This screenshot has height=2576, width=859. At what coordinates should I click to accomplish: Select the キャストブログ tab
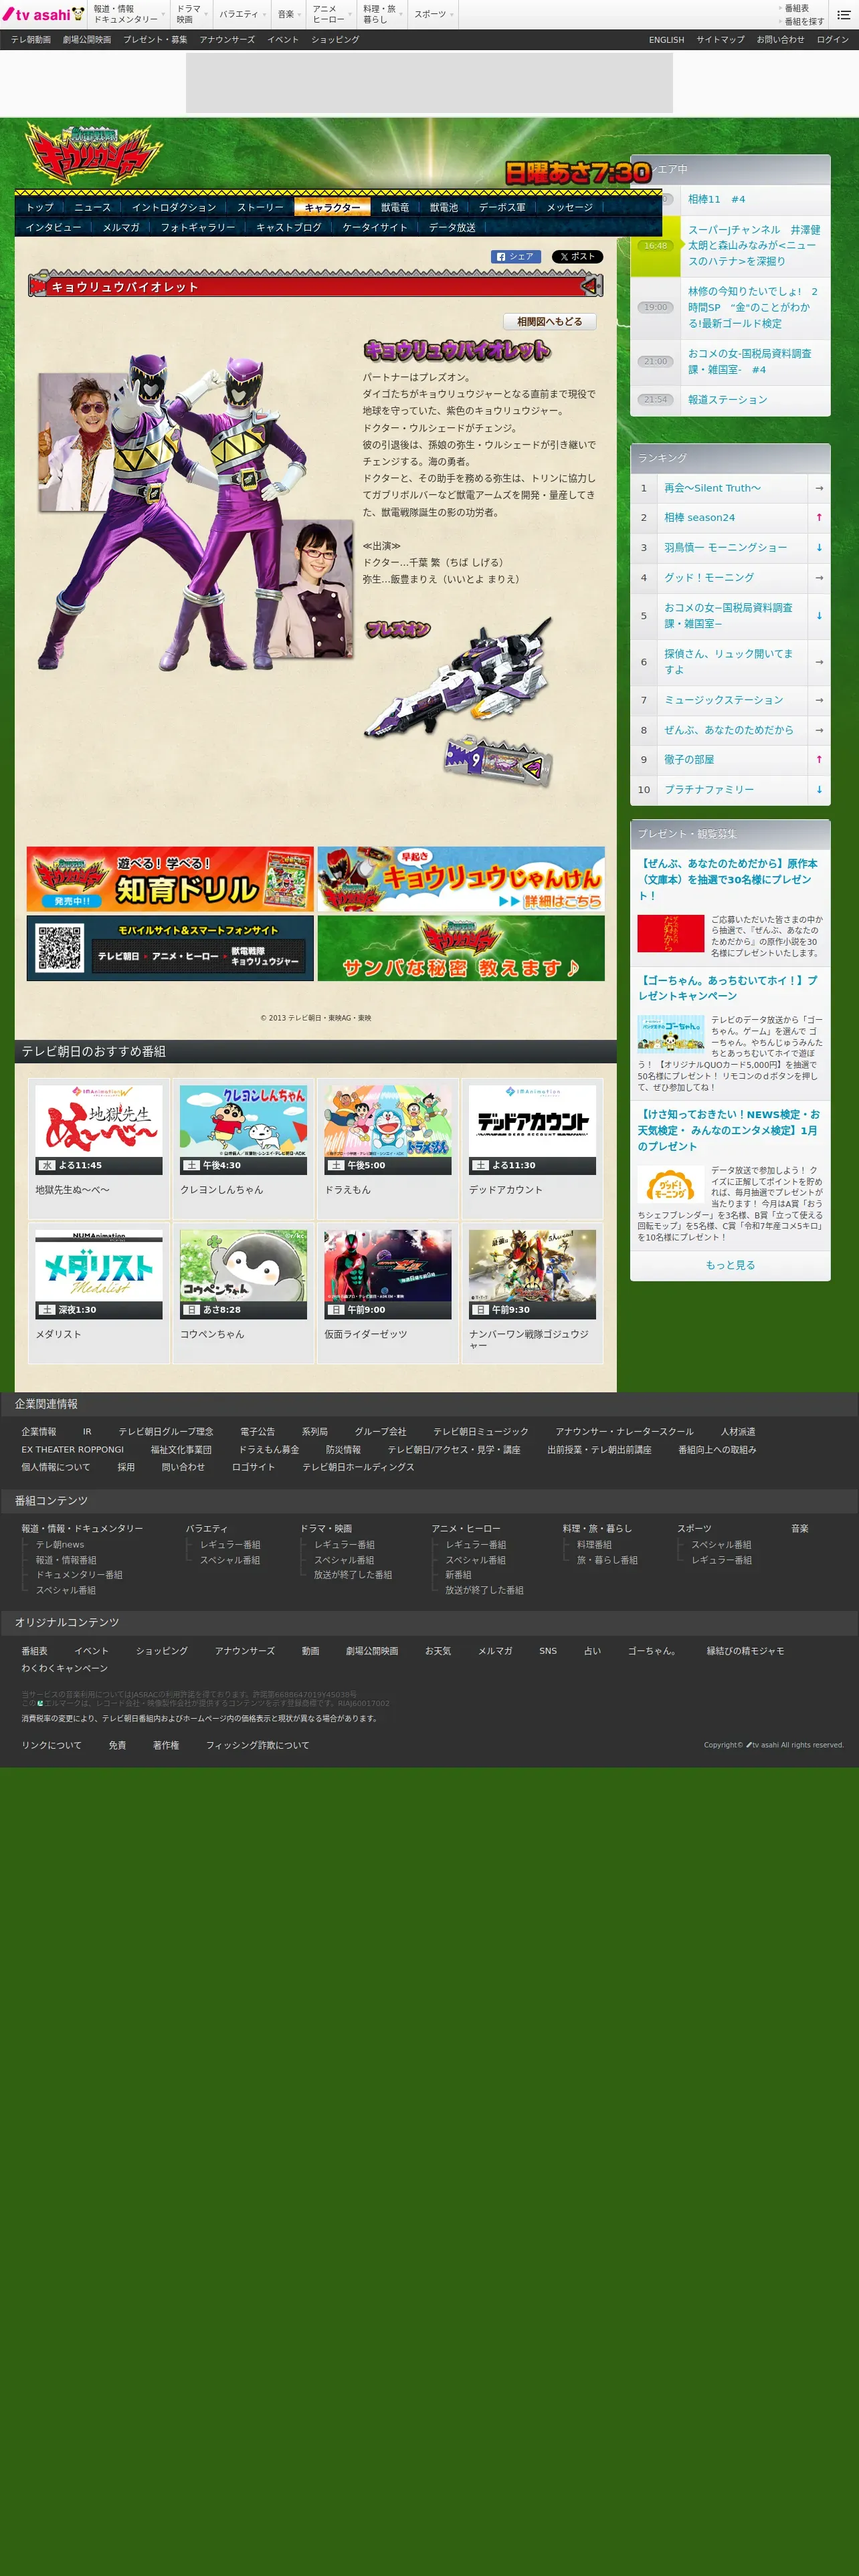(288, 227)
